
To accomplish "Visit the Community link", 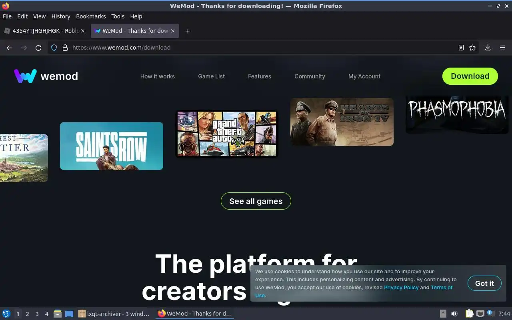I will (x=310, y=76).
